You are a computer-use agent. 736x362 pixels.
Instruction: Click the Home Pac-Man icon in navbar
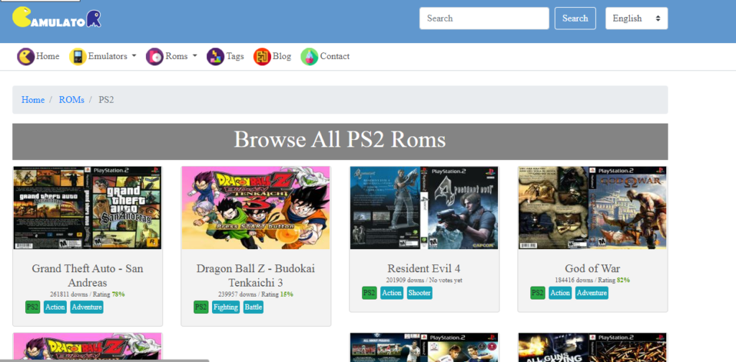(26, 57)
